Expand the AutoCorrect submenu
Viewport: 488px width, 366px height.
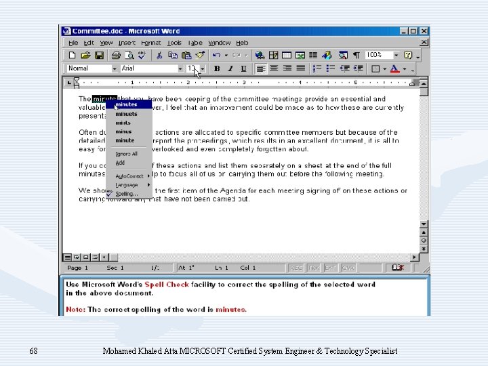[x=129, y=176]
